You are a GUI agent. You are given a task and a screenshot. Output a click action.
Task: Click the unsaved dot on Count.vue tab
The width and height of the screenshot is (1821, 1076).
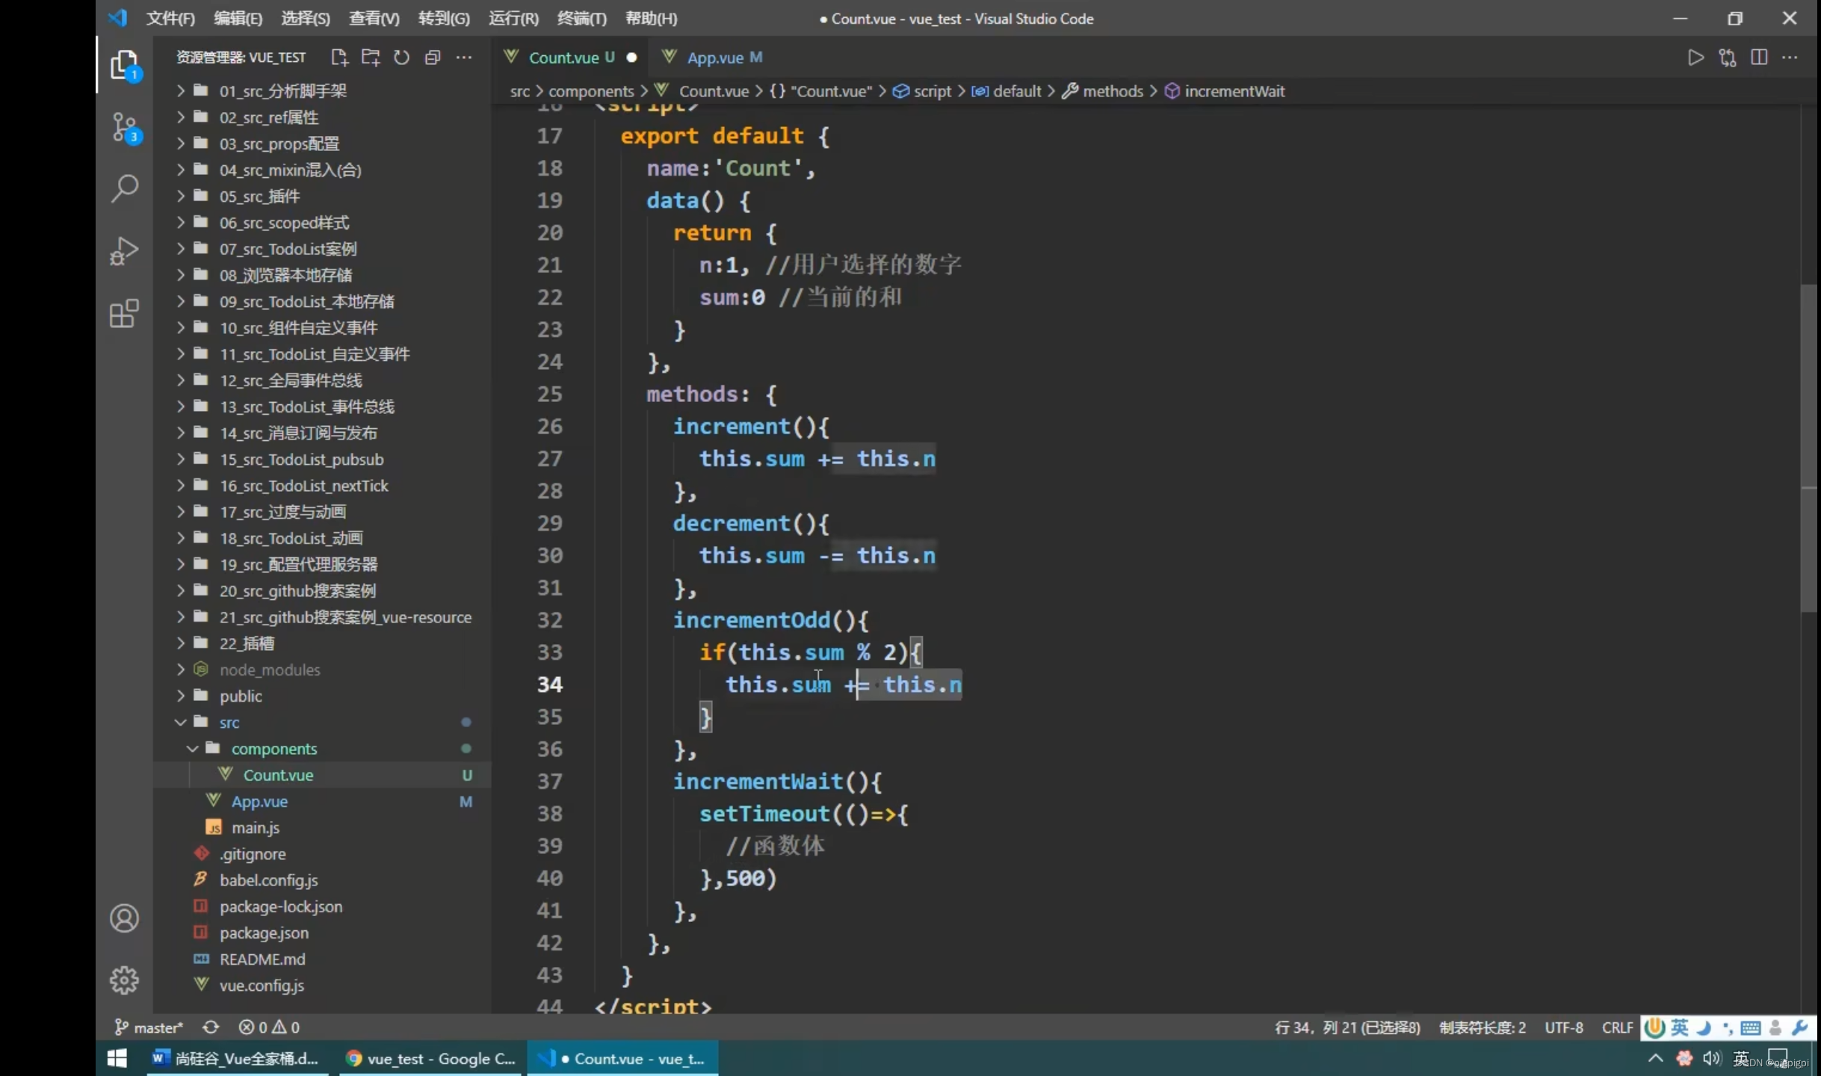(632, 58)
